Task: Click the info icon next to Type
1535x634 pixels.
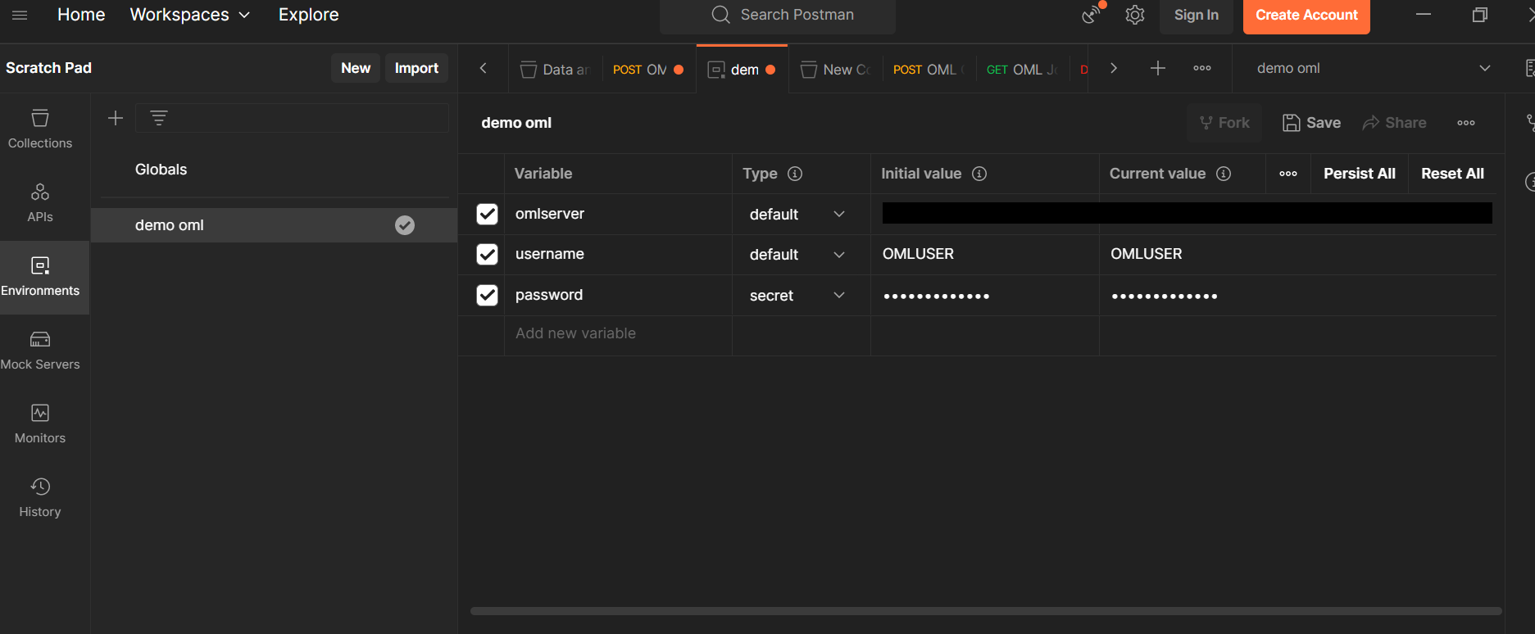Action: [x=795, y=174]
